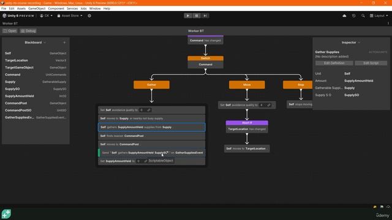Screen dimensions: 392x220
Task: Open the Services menu
Action: tap(72, 9)
